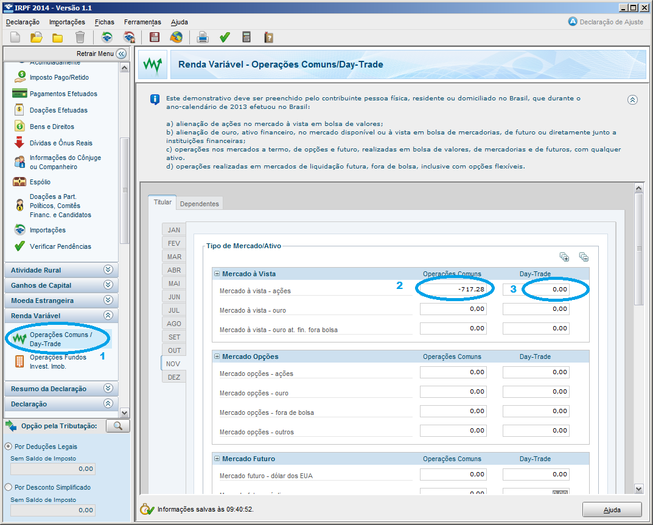Click the collapse-all groups icon with minus
Image resolution: width=653 pixels, height=525 pixels.
pyautogui.click(x=584, y=257)
